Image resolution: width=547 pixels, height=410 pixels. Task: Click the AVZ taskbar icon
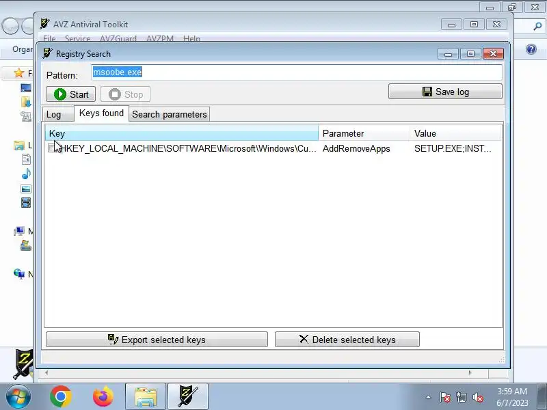[188, 396]
